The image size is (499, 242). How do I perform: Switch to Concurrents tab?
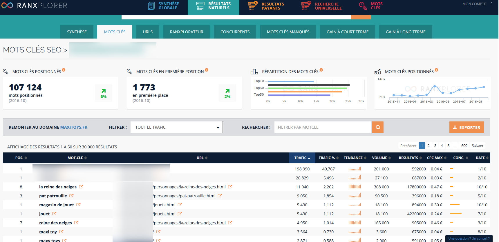(x=235, y=32)
